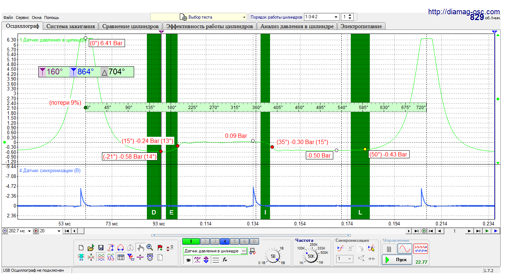Image resolution: width=505 pixels, height=275 pixels.
Task: Select the magnifier zoom tool
Action: point(150,248)
